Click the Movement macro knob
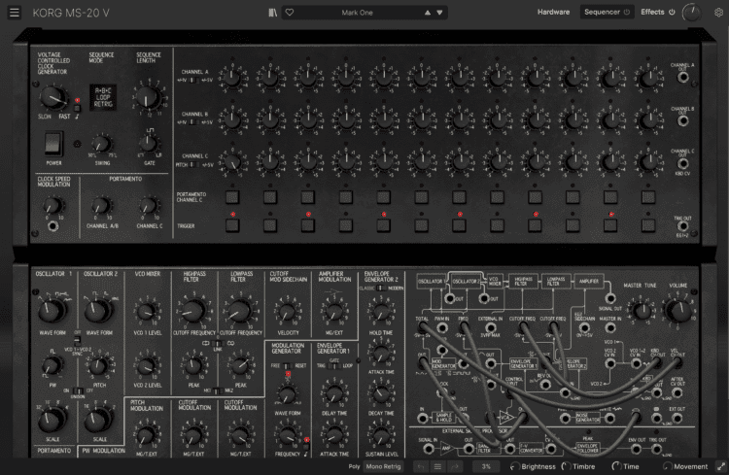The image size is (729, 475). (x=668, y=466)
